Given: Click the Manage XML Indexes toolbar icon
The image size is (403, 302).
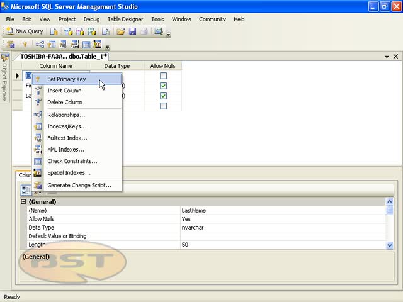Looking at the screenshot, I should [74, 45].
